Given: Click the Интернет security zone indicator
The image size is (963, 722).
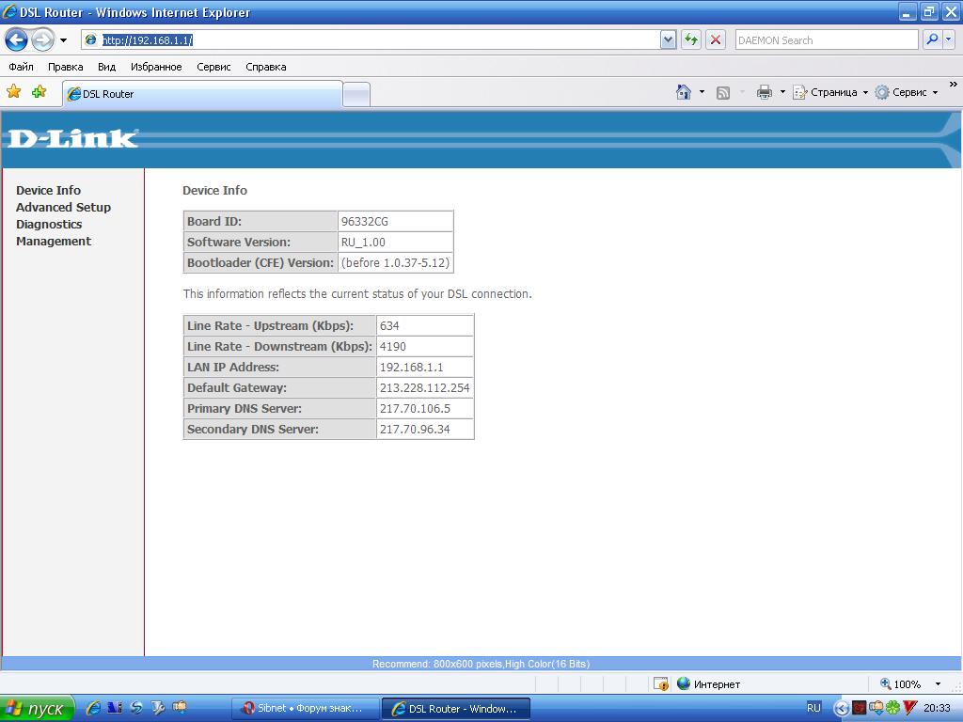Looking at the screenshot, I should tap(708, 684).
